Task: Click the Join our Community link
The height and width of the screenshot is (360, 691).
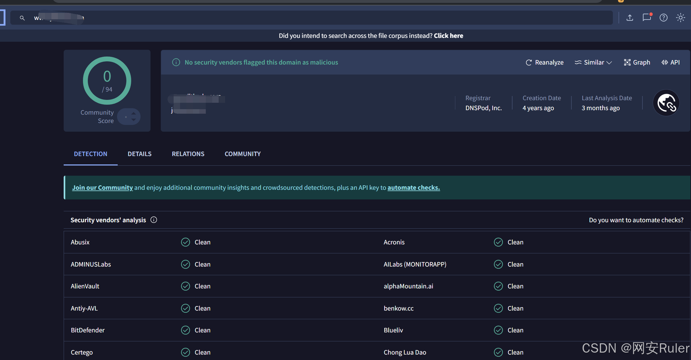Action: (102, 188)
